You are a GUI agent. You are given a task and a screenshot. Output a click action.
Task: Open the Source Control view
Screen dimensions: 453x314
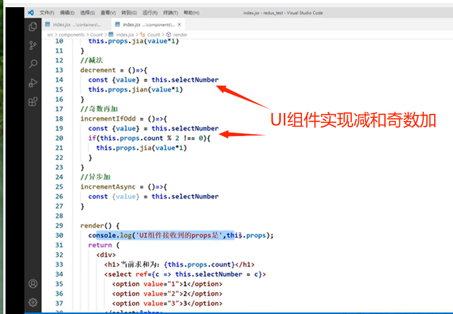pos(33,45)
